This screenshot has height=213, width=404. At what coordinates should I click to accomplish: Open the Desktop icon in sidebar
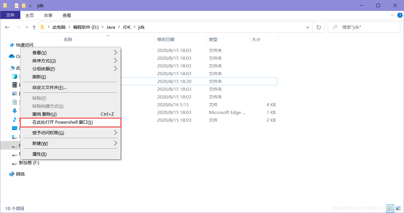click(14, 128)
